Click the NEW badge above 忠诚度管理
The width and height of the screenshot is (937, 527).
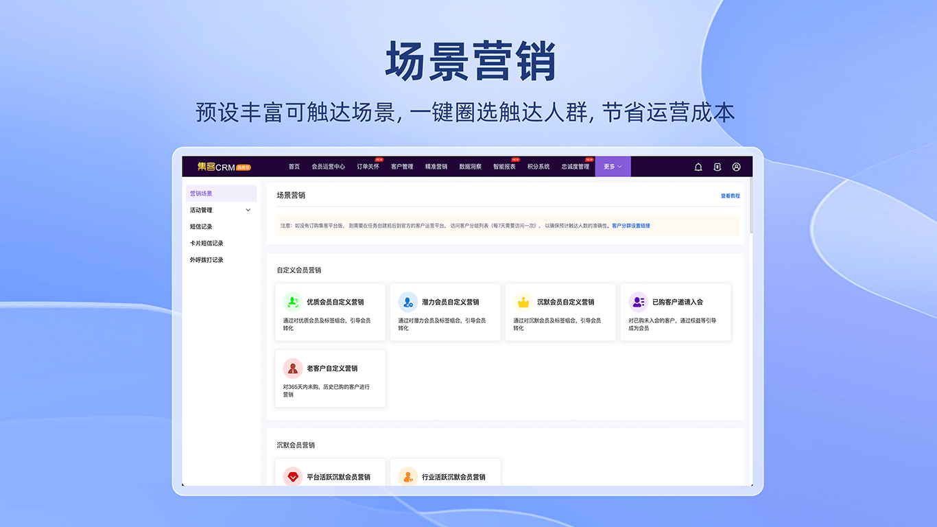point(589,159)
